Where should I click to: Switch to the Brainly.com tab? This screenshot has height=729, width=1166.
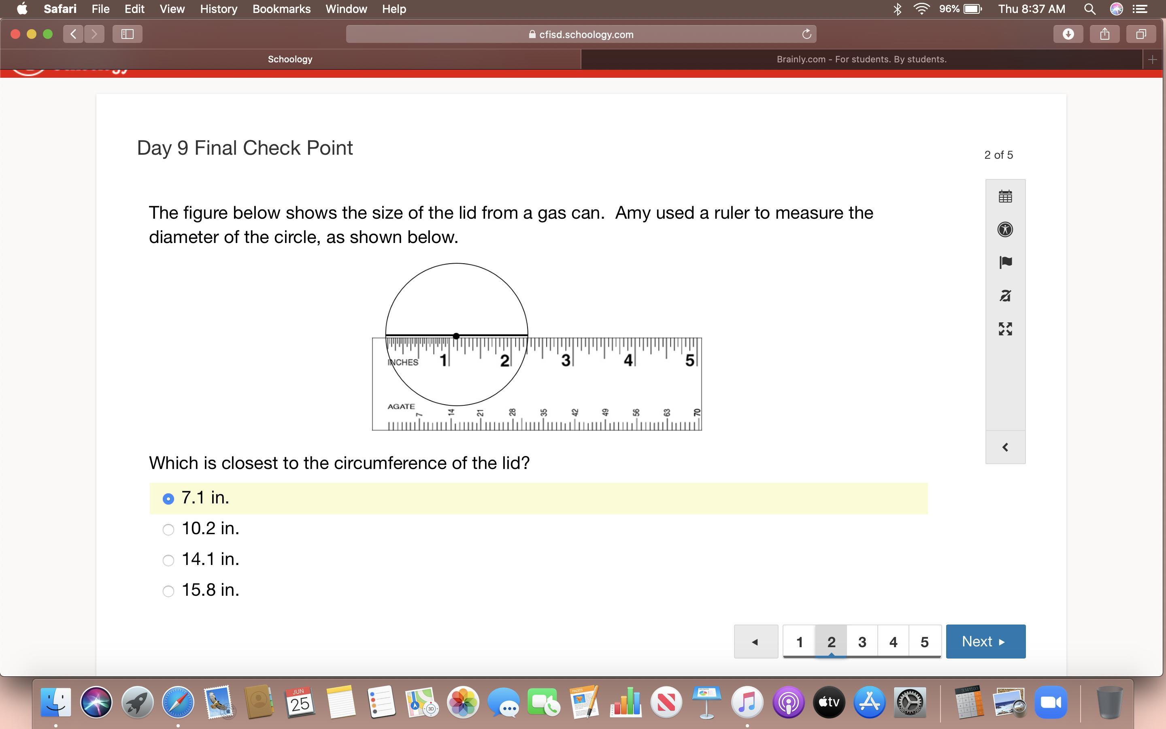(x=861, y=59)
